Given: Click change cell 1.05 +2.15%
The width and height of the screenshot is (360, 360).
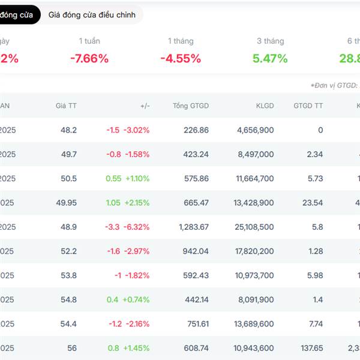Looking at the screenshot, I should click(x=128, y=203).
